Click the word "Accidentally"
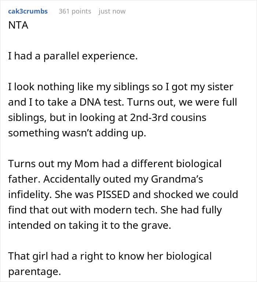 click(72, 179)
